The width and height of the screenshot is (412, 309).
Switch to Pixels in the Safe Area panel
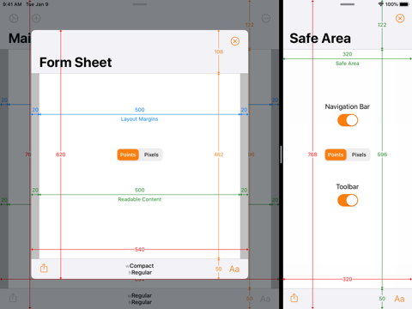[x=359, y=154]
